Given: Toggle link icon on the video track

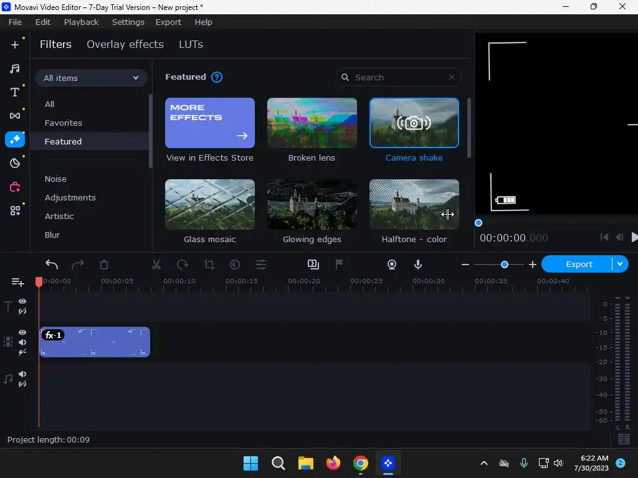Looking at the screenshot, I should [x=22, y=352].
